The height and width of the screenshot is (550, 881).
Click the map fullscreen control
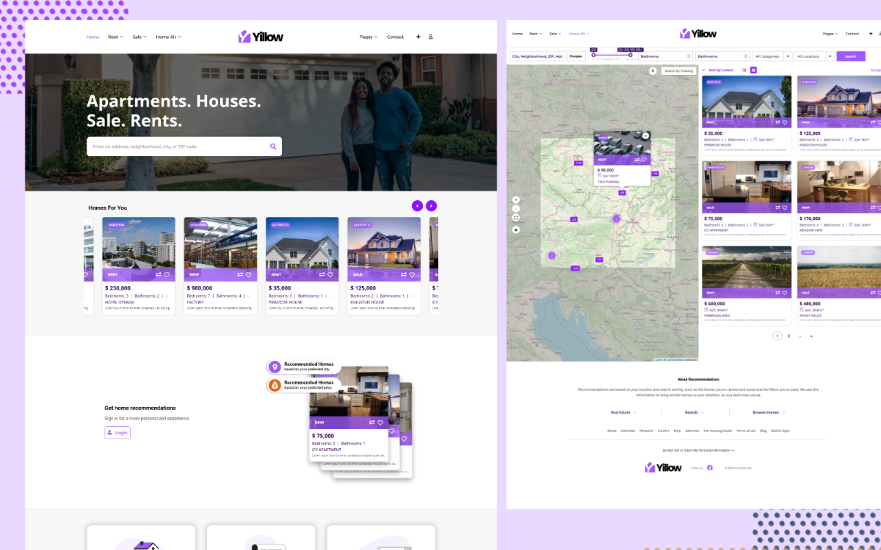(x=516, y=218)
